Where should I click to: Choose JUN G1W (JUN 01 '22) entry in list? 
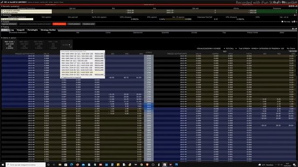[x=82, y=65]
